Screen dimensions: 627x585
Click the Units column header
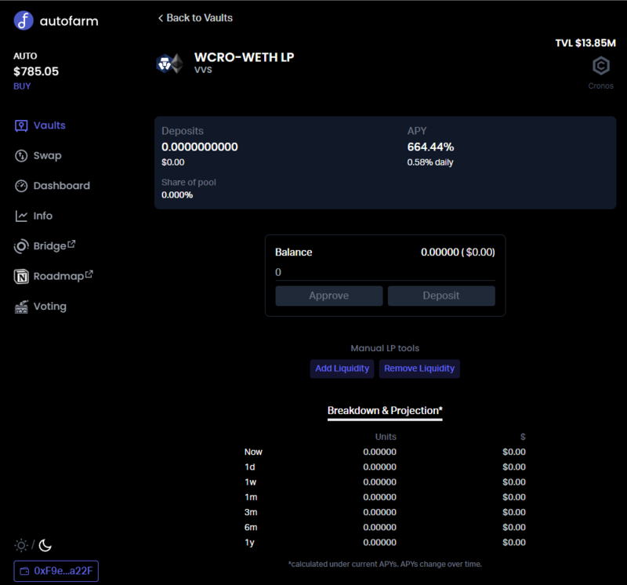click(386, 437)
